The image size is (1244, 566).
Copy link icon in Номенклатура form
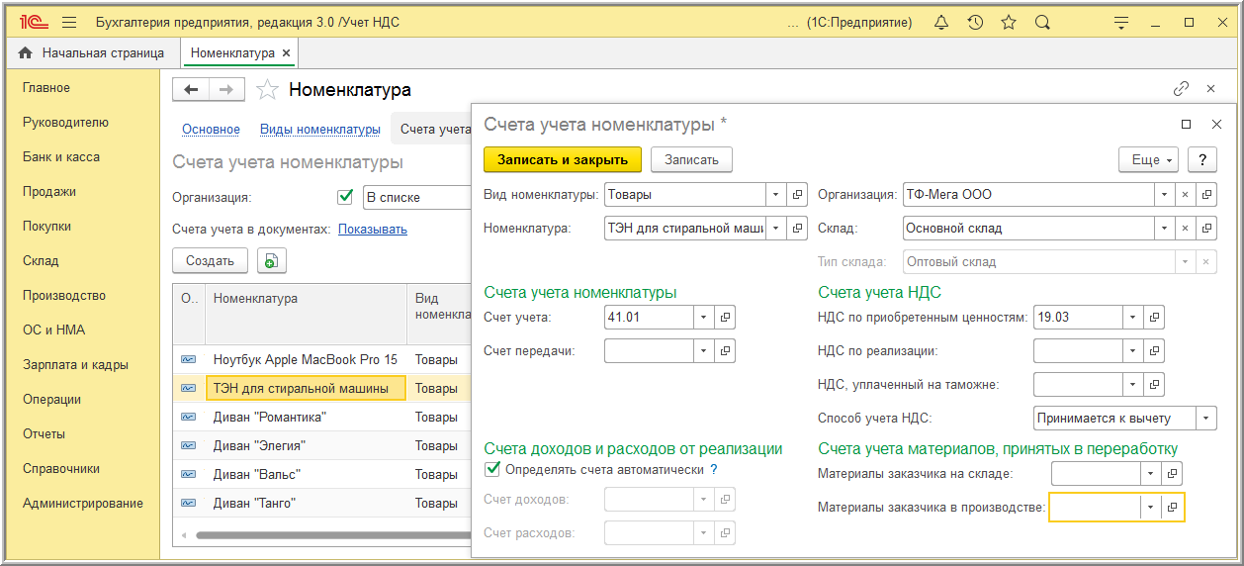(1181, 89)
